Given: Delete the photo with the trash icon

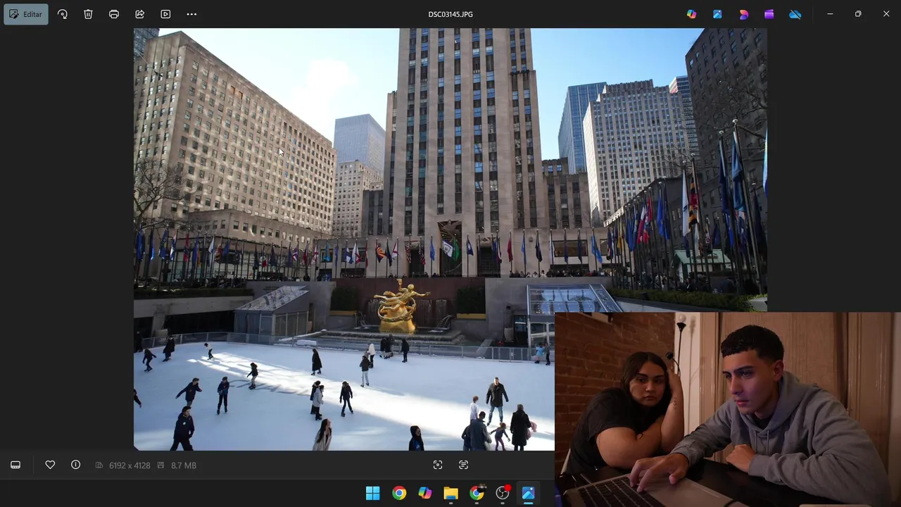Looking at the screenshot, I should (x=88, y=14).
